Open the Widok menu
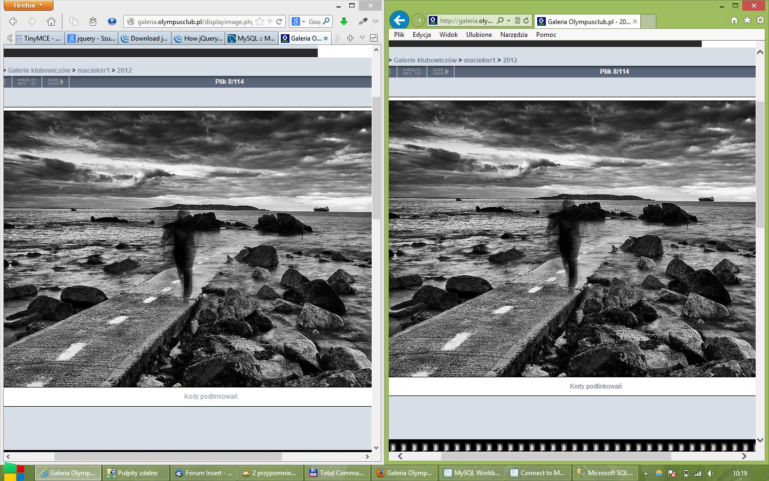 pos(448,34)
